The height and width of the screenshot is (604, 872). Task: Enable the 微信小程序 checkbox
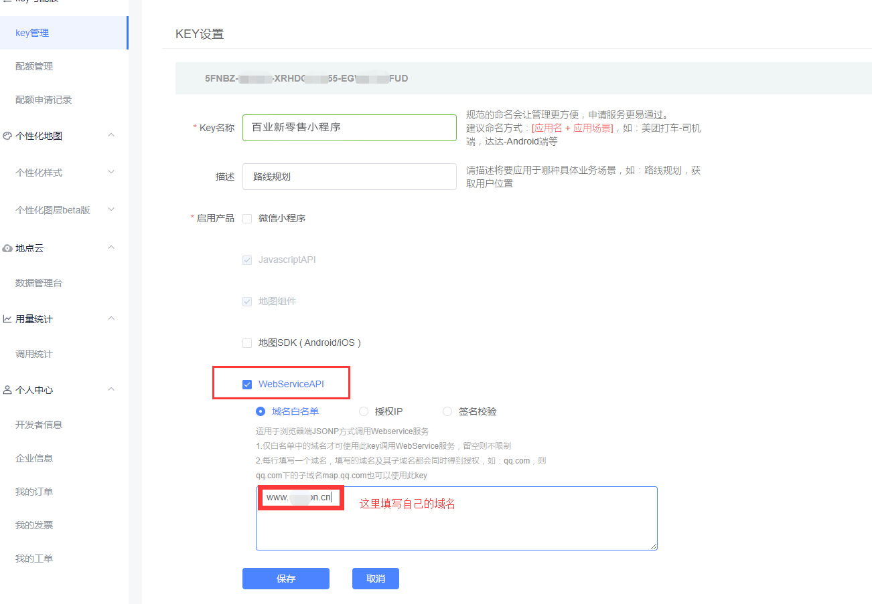pos(247,218)
